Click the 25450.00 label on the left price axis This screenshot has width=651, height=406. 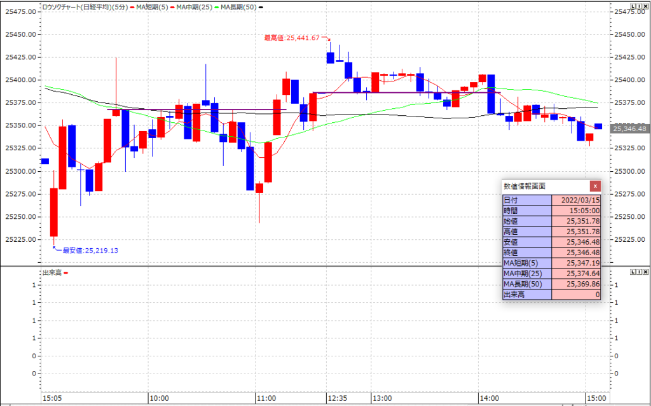20,34
